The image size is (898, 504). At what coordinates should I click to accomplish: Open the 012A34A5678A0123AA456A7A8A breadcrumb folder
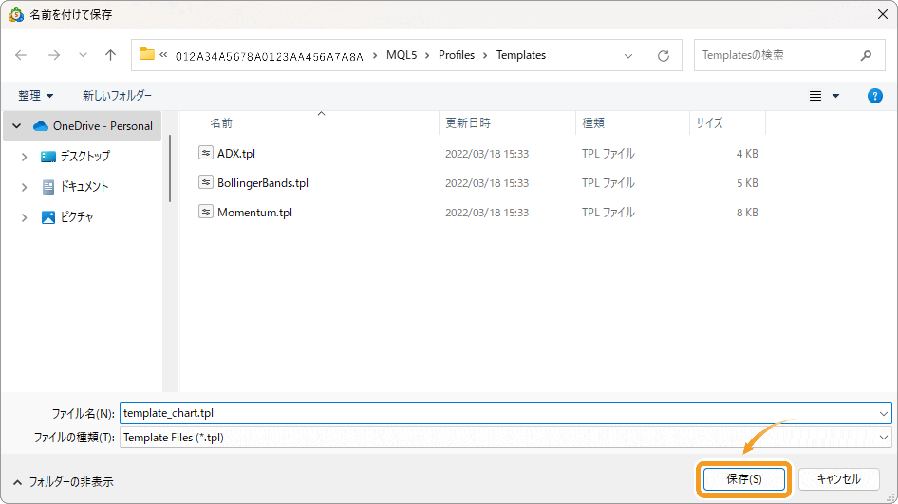tap(269, 56)
